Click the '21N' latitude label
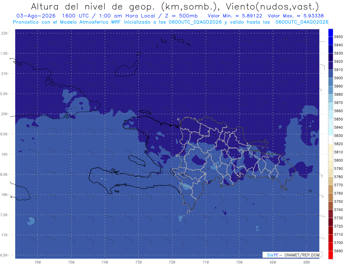This screenshot has height=266, width=344. 5,74
